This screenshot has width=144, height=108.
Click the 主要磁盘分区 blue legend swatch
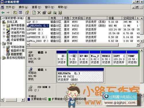coord(29,99)
